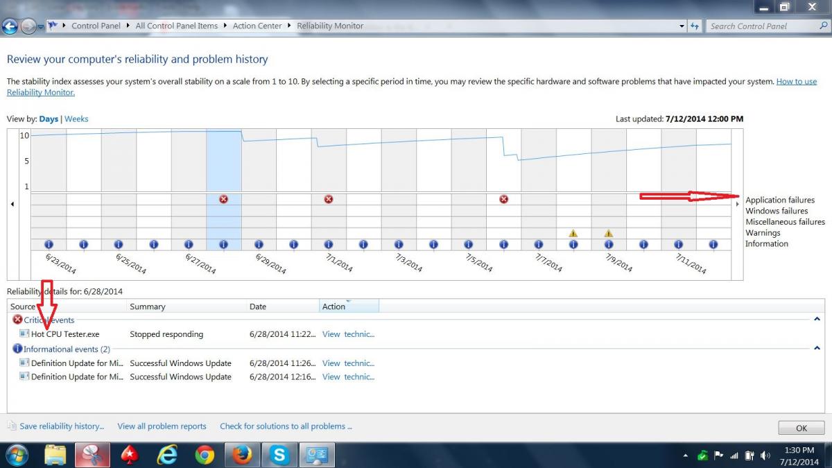Sort list by the Date column header

(283, 306)
